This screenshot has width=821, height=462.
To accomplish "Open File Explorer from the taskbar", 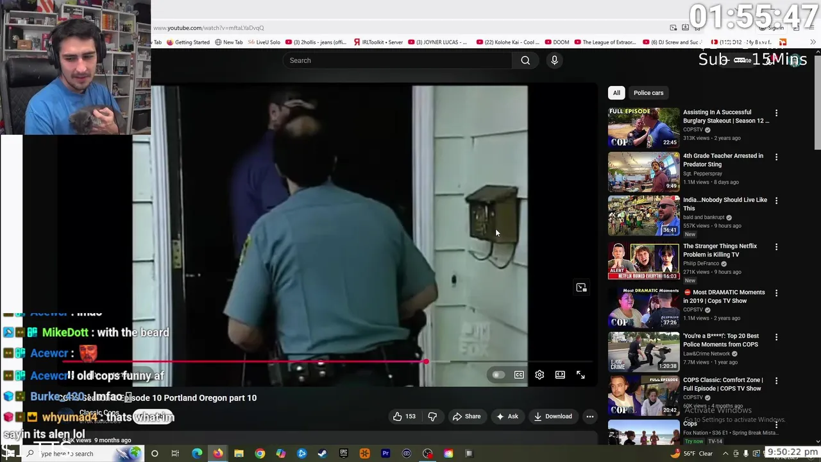I will pos(239,454).
